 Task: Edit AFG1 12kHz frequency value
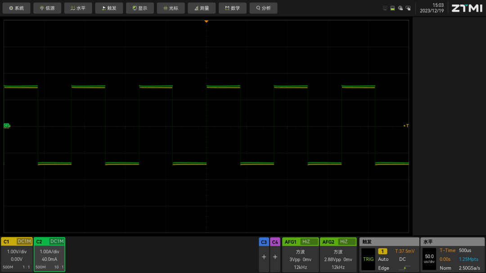pyautogui.click(x=300, y=267)
